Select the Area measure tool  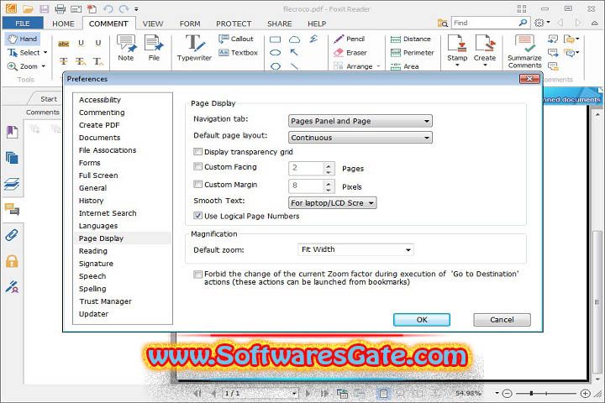[404, 66]
